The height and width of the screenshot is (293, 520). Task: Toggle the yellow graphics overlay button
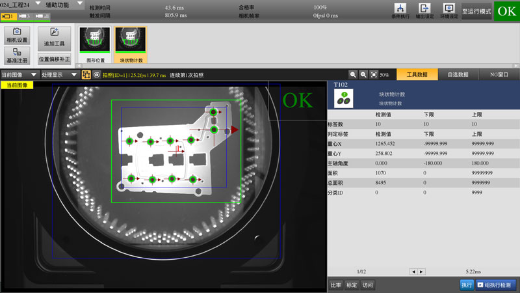point(86,75)
